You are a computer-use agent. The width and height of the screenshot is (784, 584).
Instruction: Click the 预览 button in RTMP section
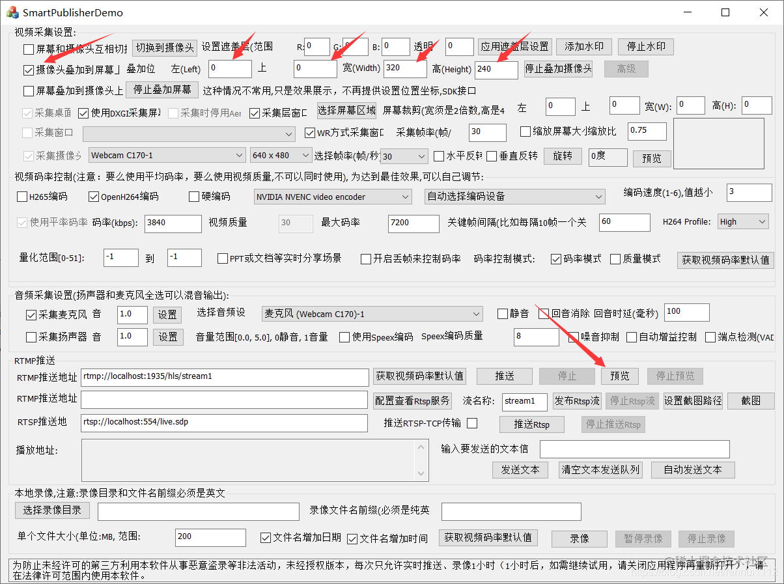pyautogui.click(x=620, y=376)
